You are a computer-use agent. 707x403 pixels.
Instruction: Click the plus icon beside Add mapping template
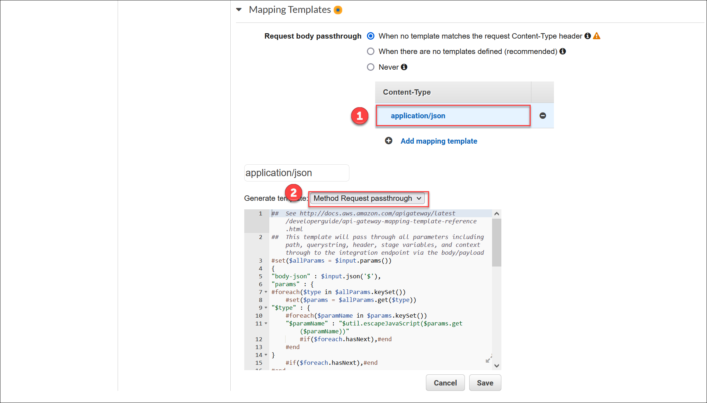pos(388,141)
